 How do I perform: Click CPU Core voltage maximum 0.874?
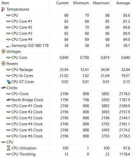pyautogui.click(x=105, y=58)
